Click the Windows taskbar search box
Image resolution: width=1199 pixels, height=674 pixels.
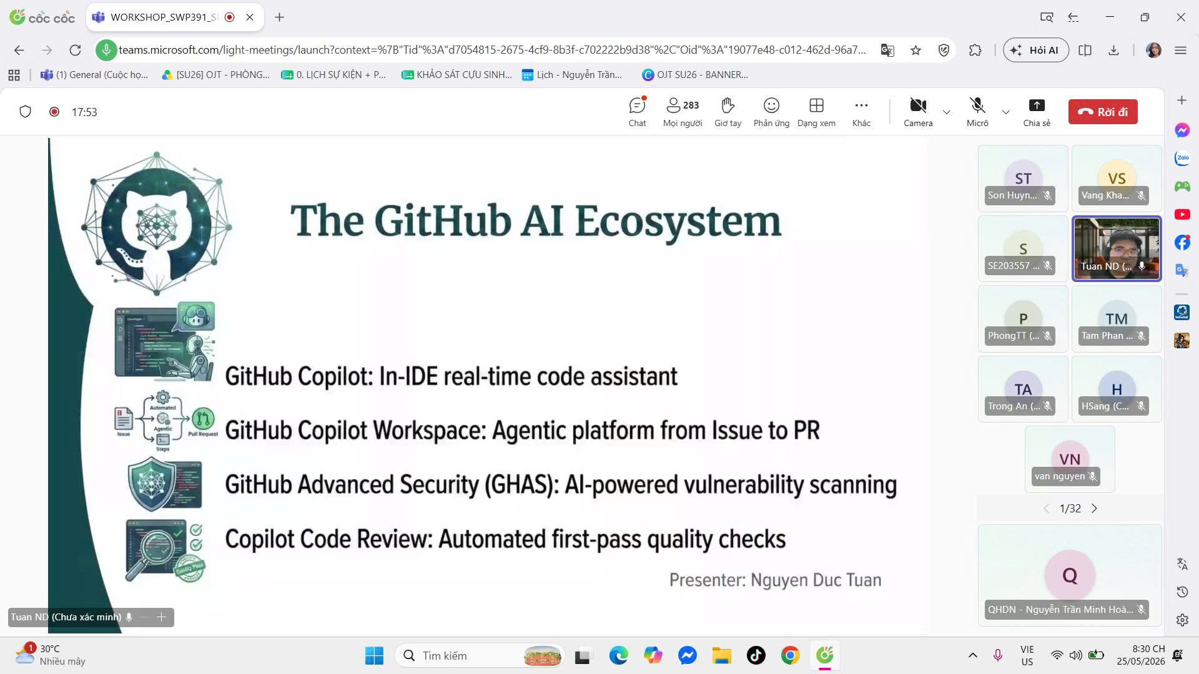[x=480, y=655]
